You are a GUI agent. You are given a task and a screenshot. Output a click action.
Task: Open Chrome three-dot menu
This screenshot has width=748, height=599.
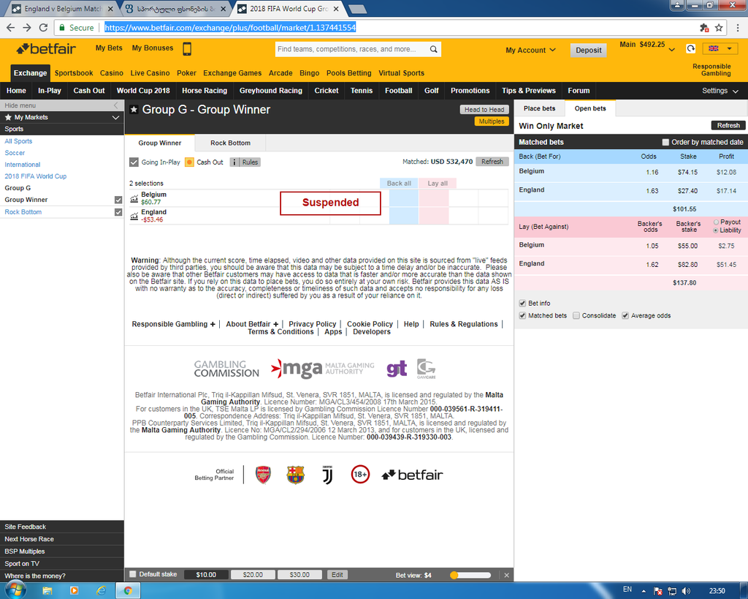click(x=738, y=28)
